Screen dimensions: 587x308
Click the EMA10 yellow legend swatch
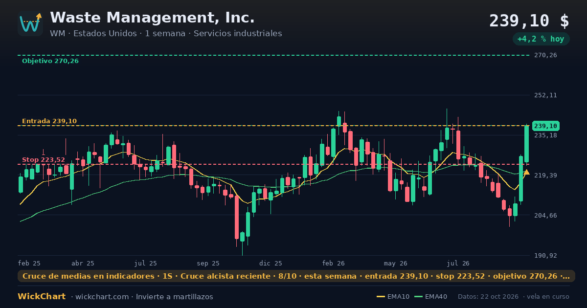[381, 297]
